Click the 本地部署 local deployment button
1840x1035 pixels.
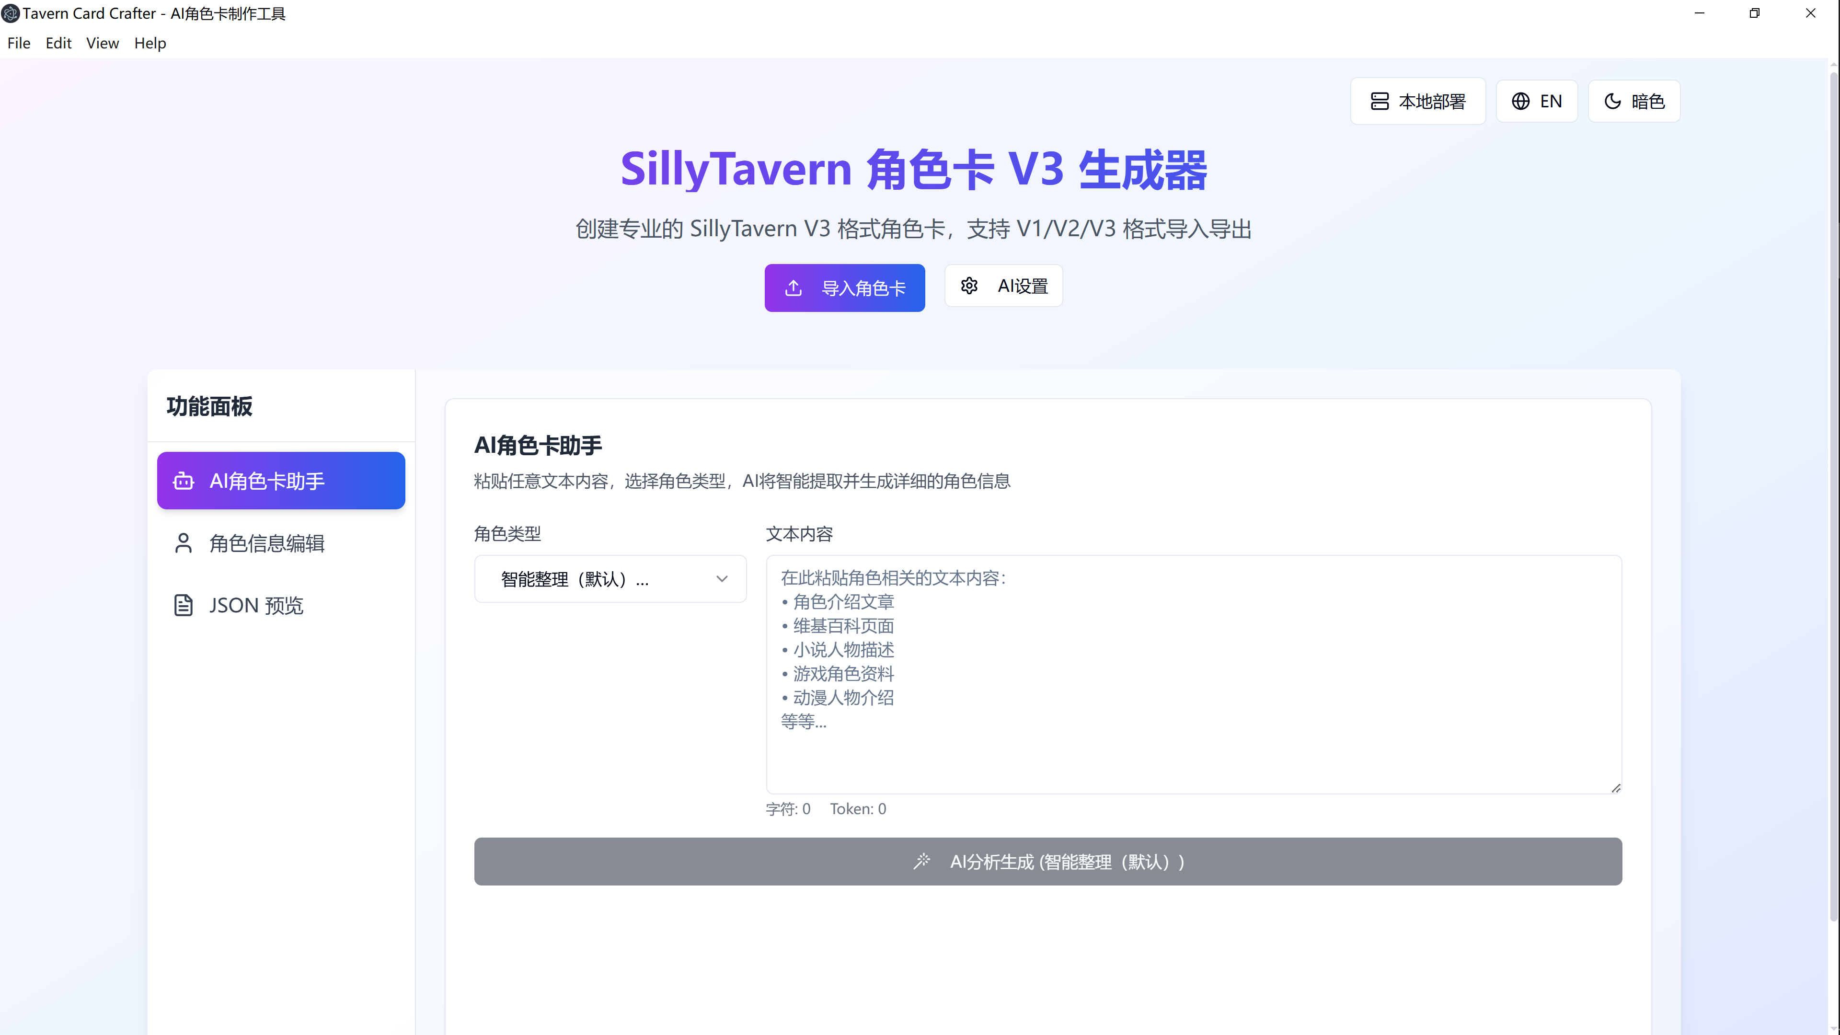1418,102
